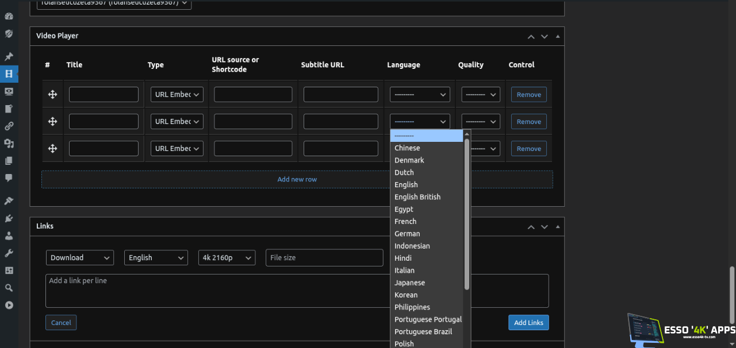
Task: Open Plugins via the plug icon
Action: [9, 218]
